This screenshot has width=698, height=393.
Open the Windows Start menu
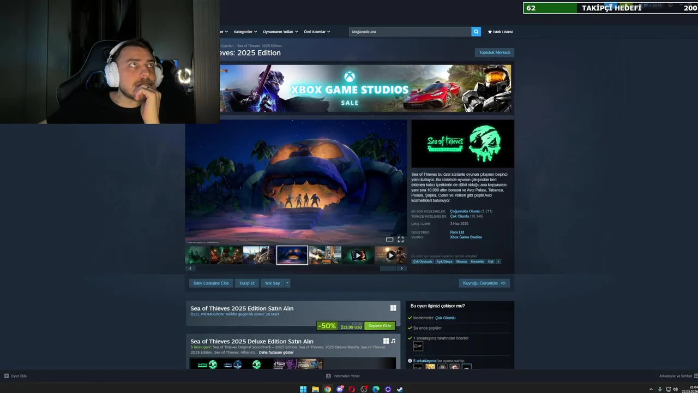pos(303,389)
